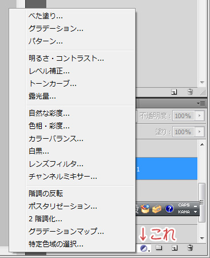
Task: Open トーンカーブ... adjustment
Action: pyautogui.click(x=81, y=84)
